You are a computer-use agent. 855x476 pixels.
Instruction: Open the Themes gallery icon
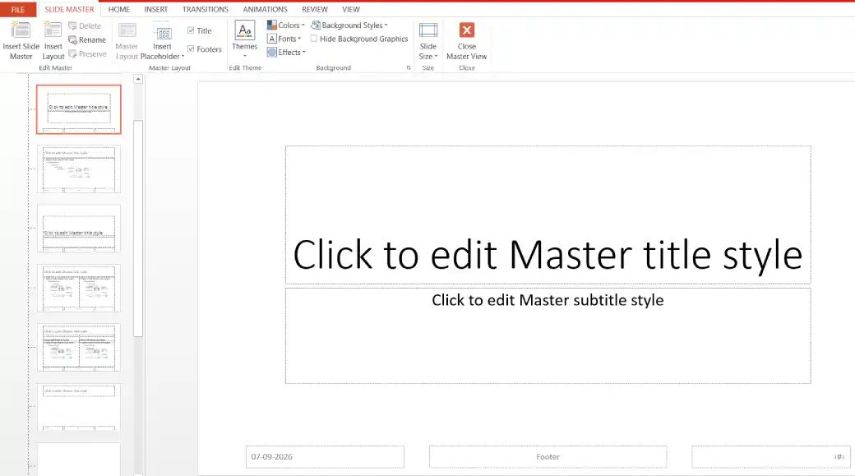244,30
